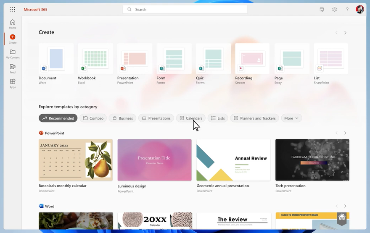
Task: Open the 20XX Calendar Word template
Action: coord(155,221)
